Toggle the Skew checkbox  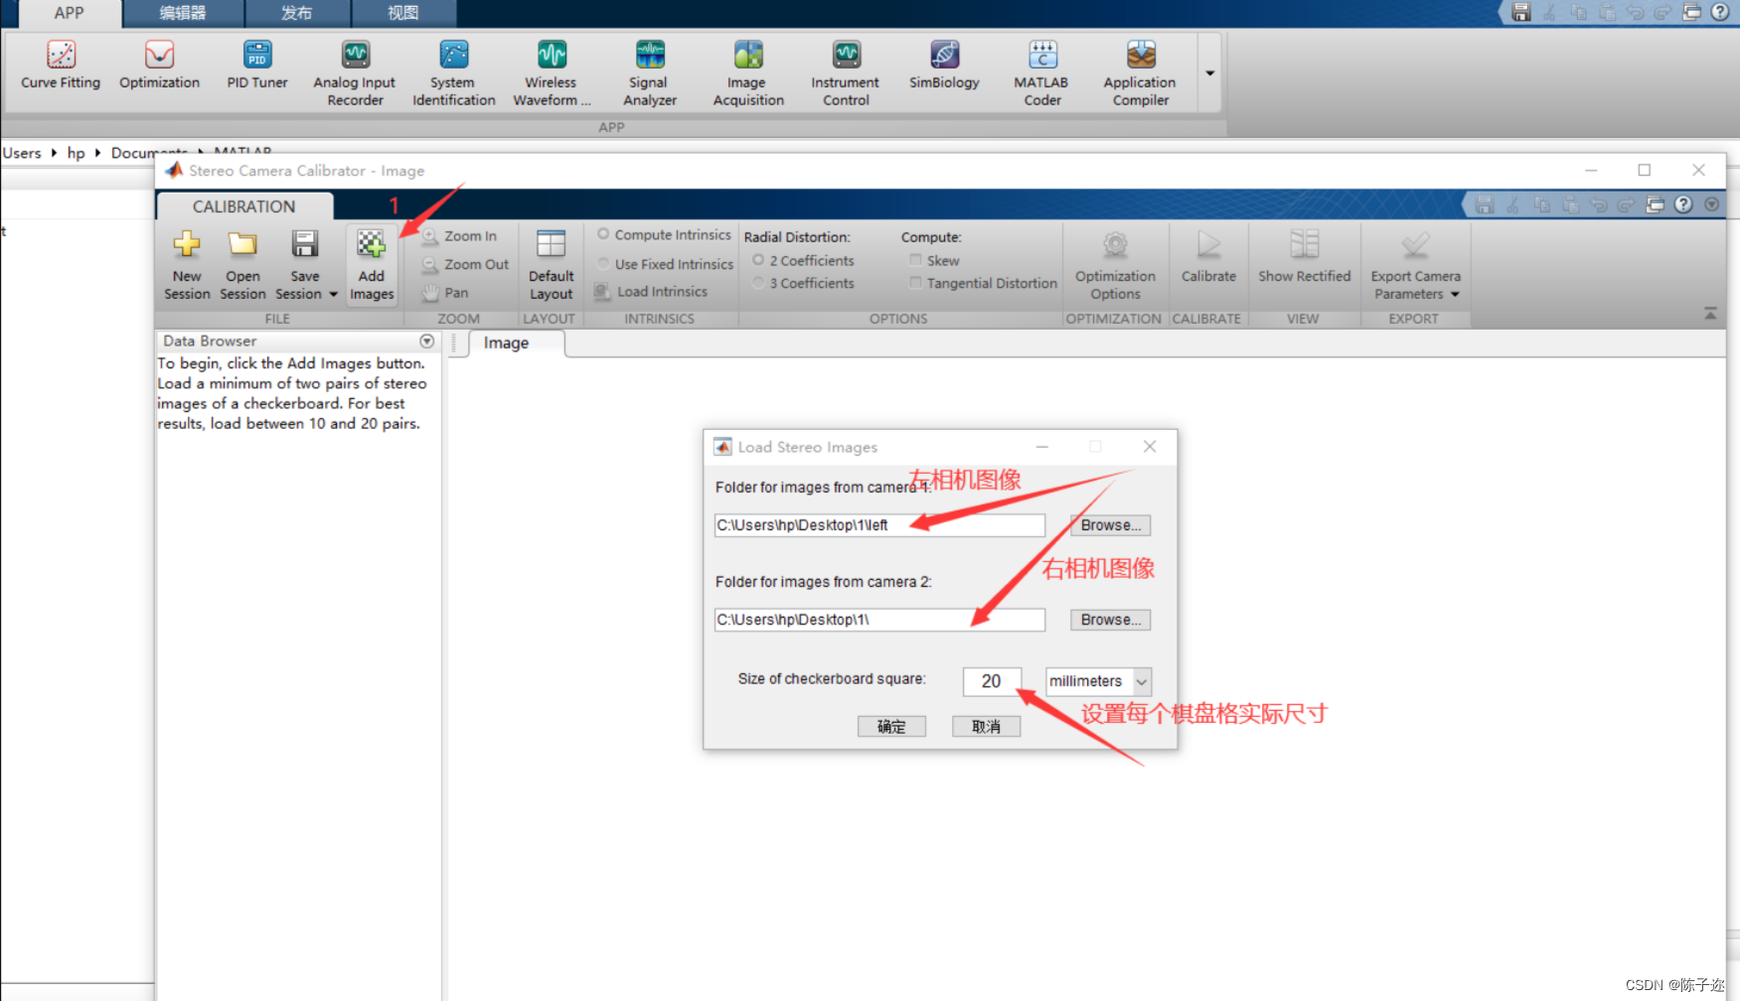coord(915,260)
